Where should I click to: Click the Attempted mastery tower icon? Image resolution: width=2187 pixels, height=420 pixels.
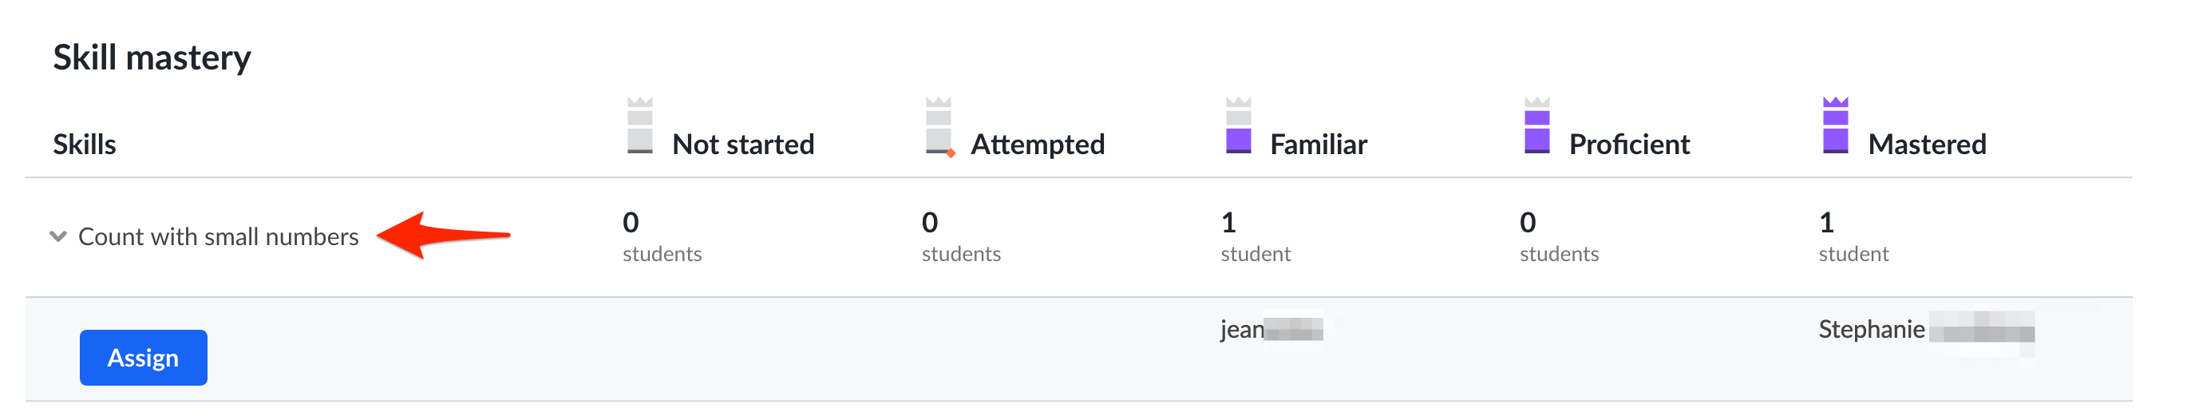click(939, 125)
